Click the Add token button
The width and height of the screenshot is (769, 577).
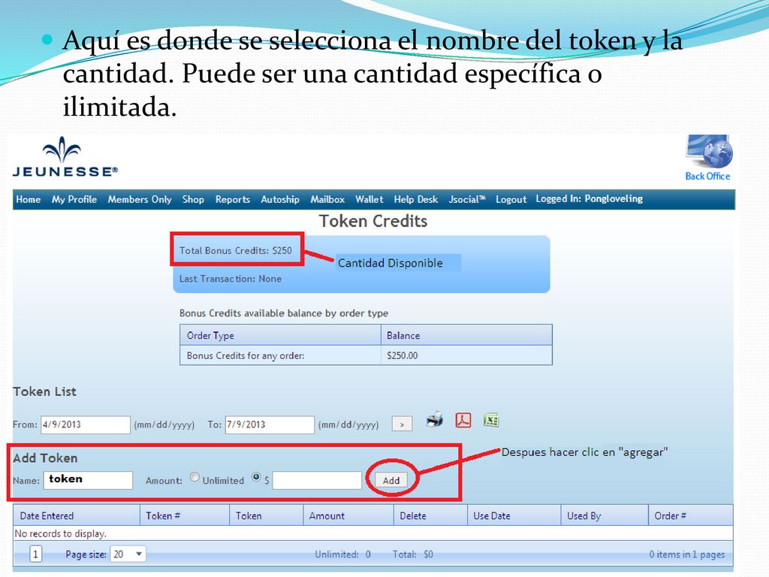(391, 480)
